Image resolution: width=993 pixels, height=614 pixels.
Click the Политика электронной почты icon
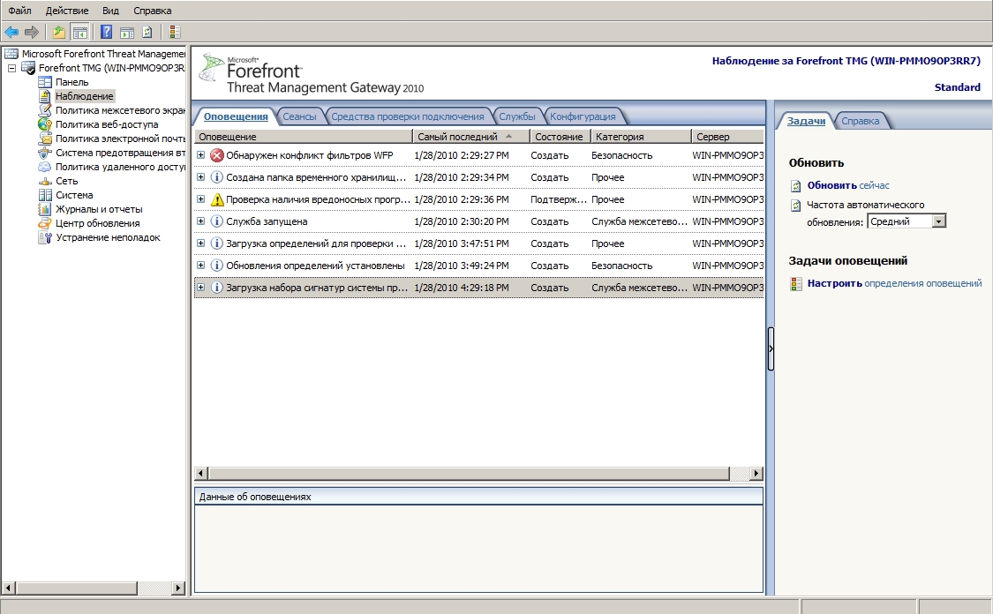[x=45, y=139]
